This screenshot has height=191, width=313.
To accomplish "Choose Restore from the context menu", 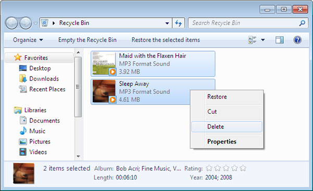I will coord(226,97).
